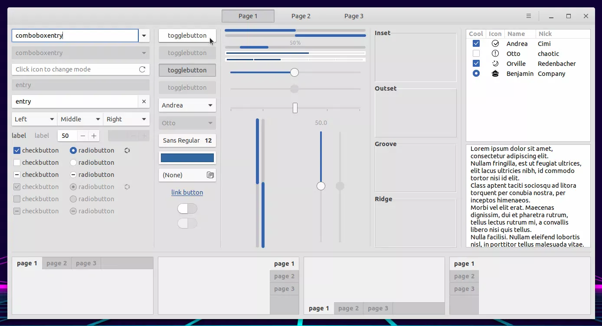Click the exclamation icon in Otto's row

(495, 54)
